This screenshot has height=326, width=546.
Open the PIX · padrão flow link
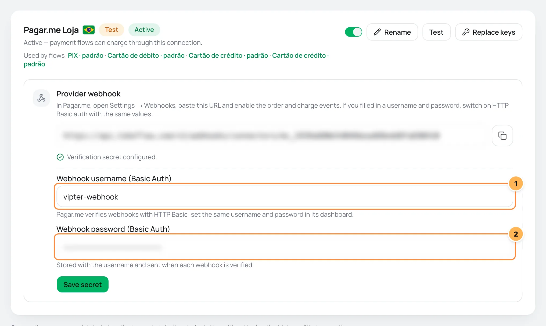pyautogui.click(x=85, y=56)
